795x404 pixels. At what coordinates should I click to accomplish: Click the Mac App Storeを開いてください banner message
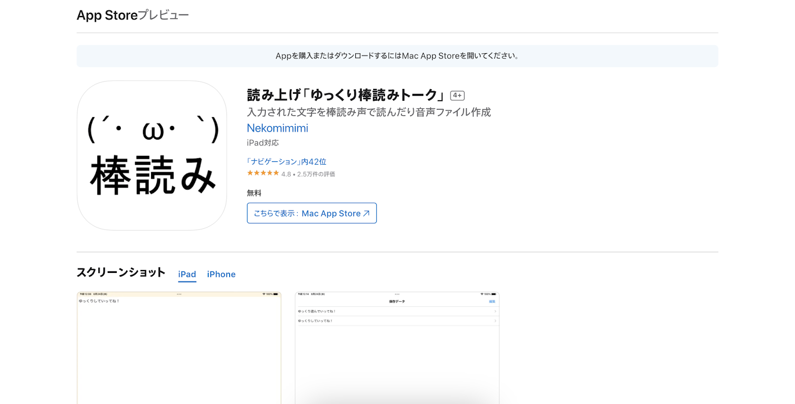click(x=397, y=56)
